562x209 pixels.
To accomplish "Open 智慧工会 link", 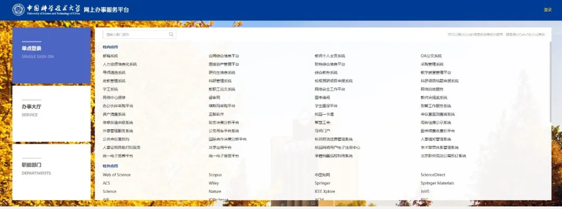I will 322,122.
